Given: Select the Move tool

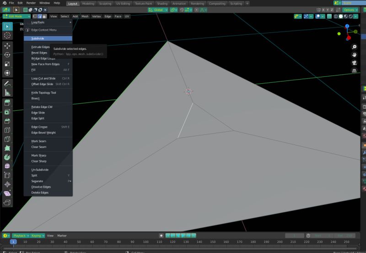Looking at the screenshot, I should [x=7, y=46].
